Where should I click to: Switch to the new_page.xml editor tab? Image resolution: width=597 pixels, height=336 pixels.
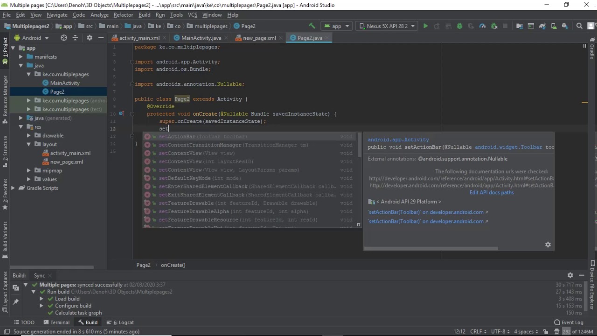pos(259,38)
